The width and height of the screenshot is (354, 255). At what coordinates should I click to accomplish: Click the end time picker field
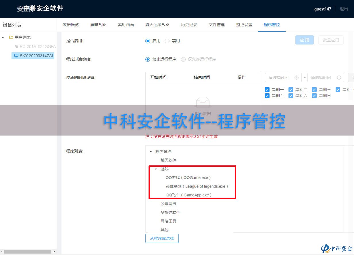tap(326, 78)
